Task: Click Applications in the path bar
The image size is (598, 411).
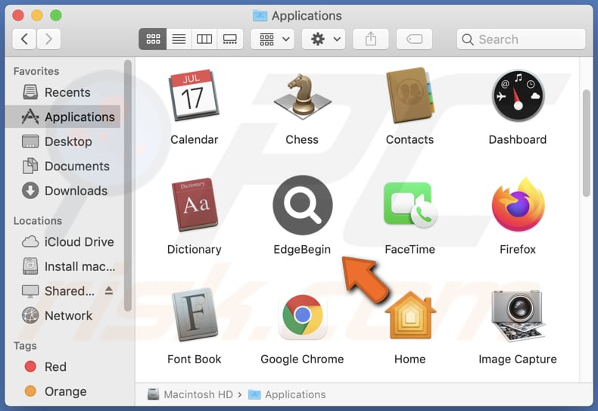Action: [287, 394]
